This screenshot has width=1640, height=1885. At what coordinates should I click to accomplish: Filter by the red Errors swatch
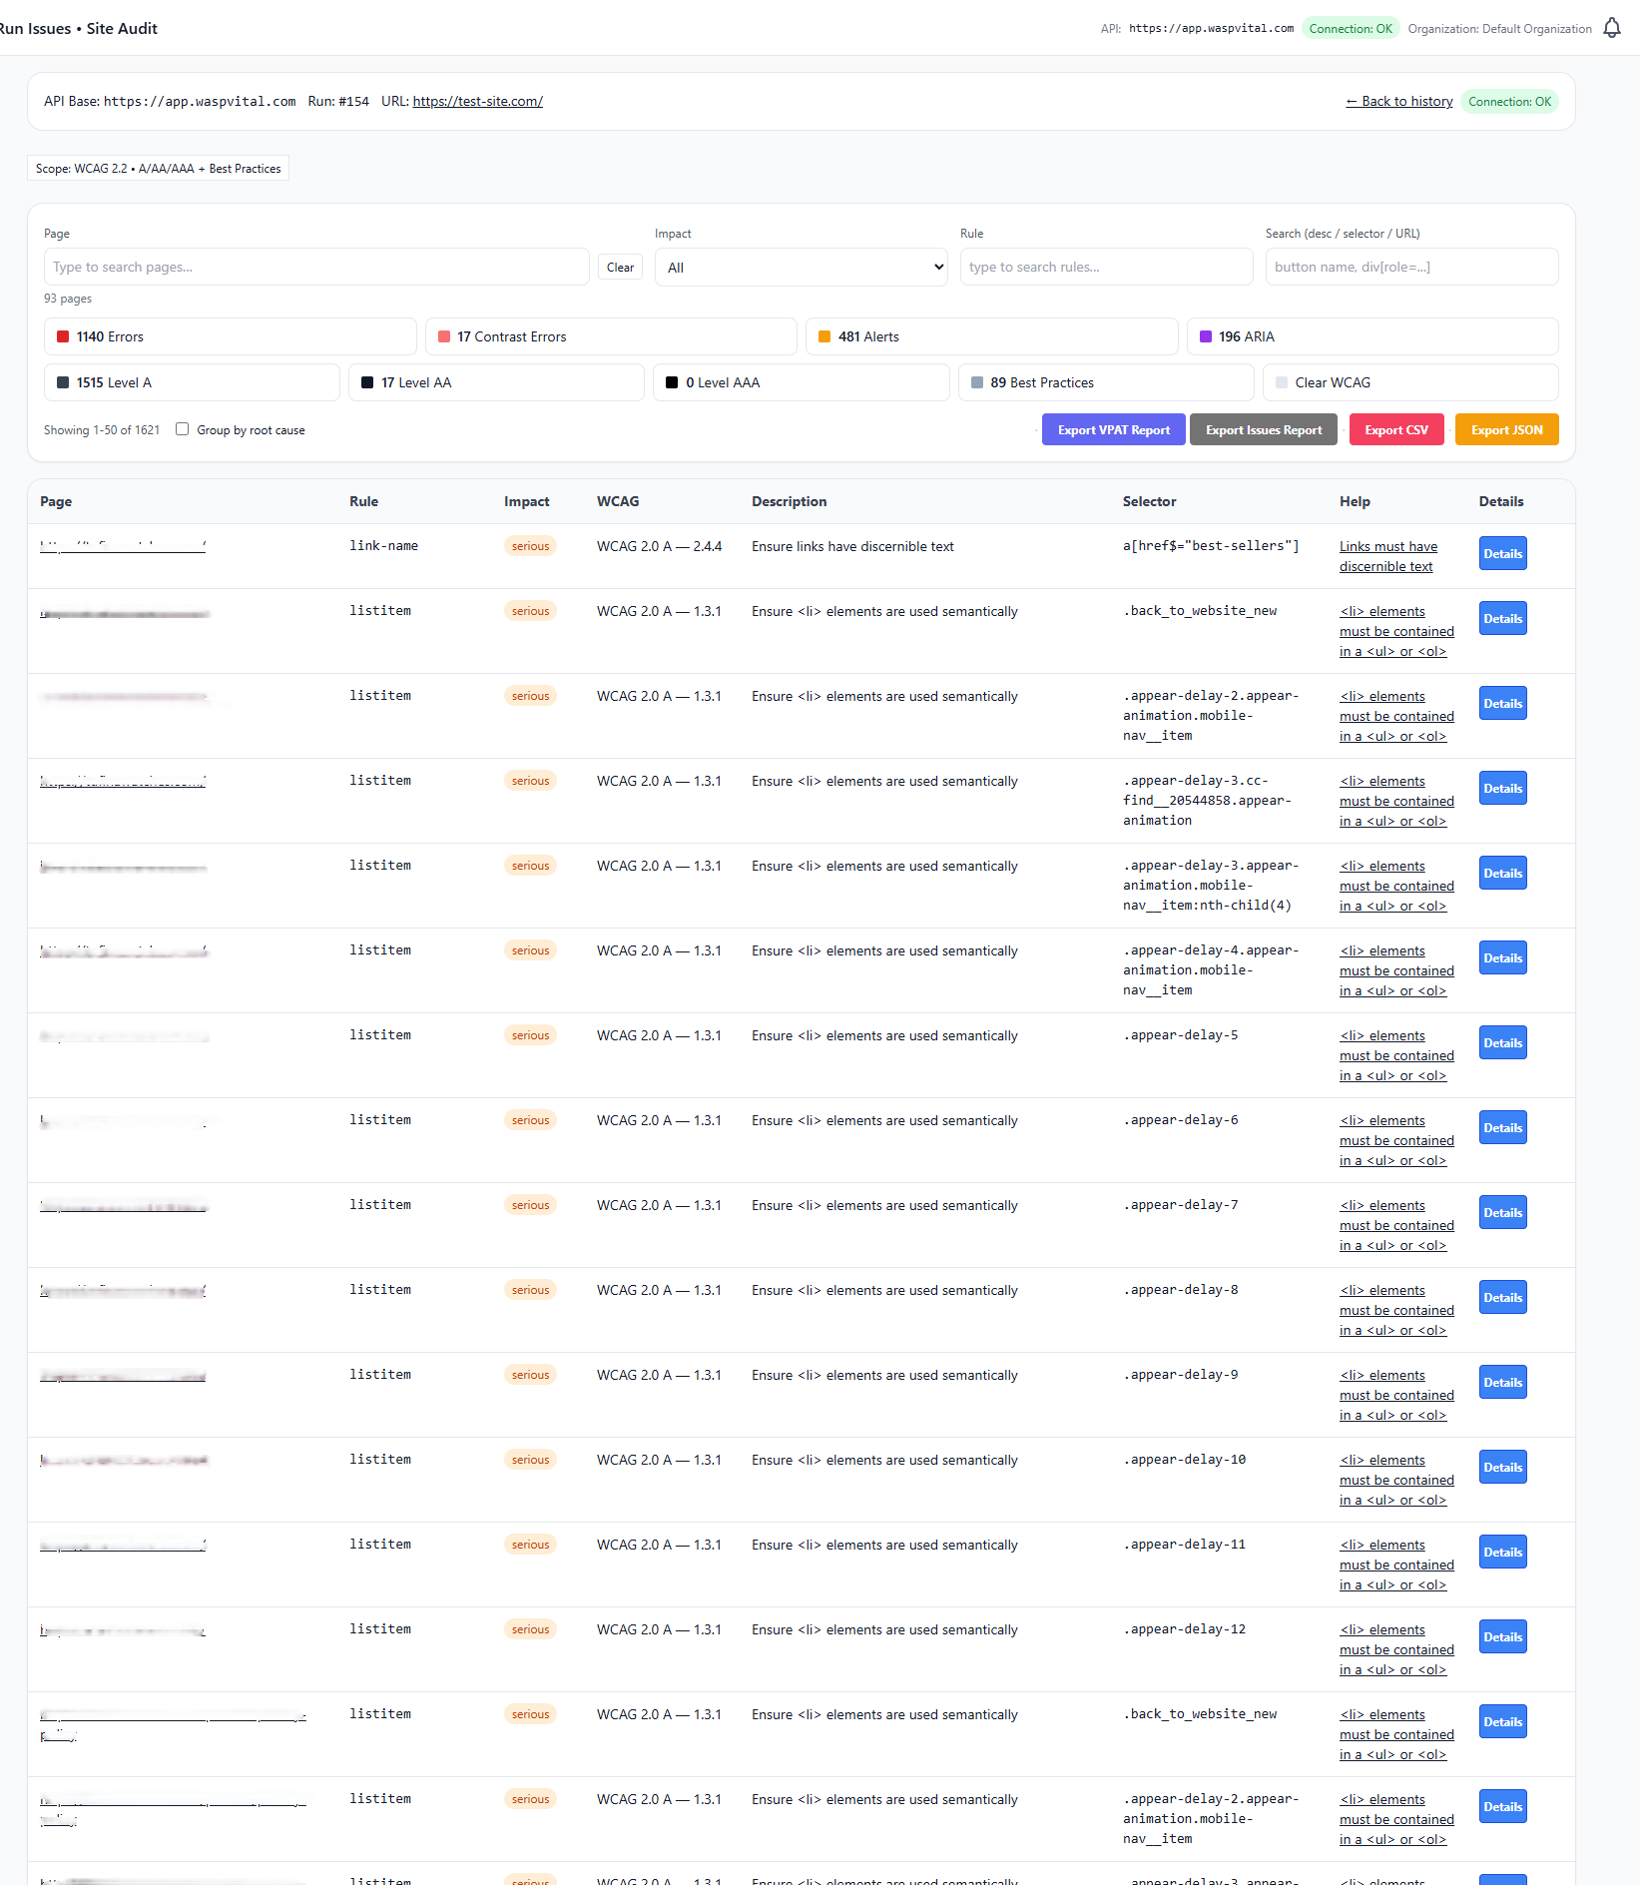click(x=64, y=336)
